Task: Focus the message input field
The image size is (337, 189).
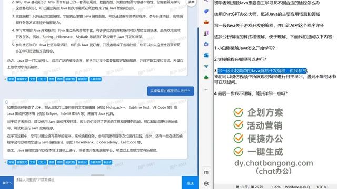Action: tap(98, 183)
